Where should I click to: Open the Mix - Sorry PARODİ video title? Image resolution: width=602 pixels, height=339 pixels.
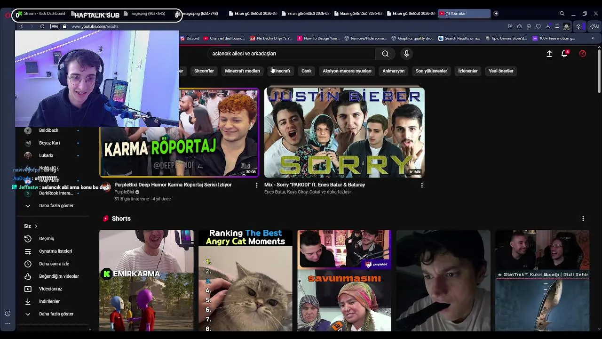(x=315, y=185)
